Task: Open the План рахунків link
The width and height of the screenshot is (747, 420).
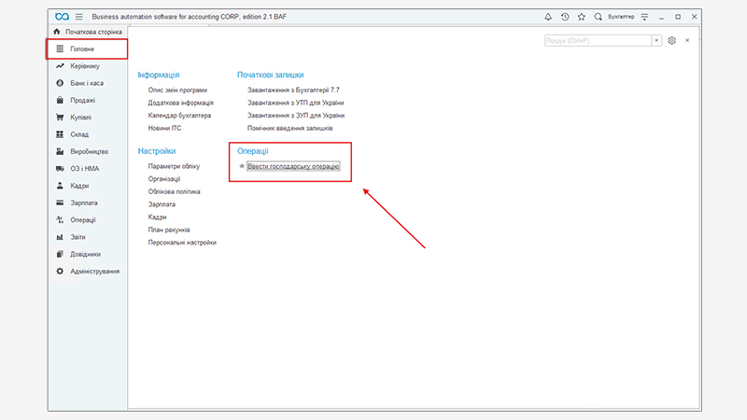Action: (169, 230)
